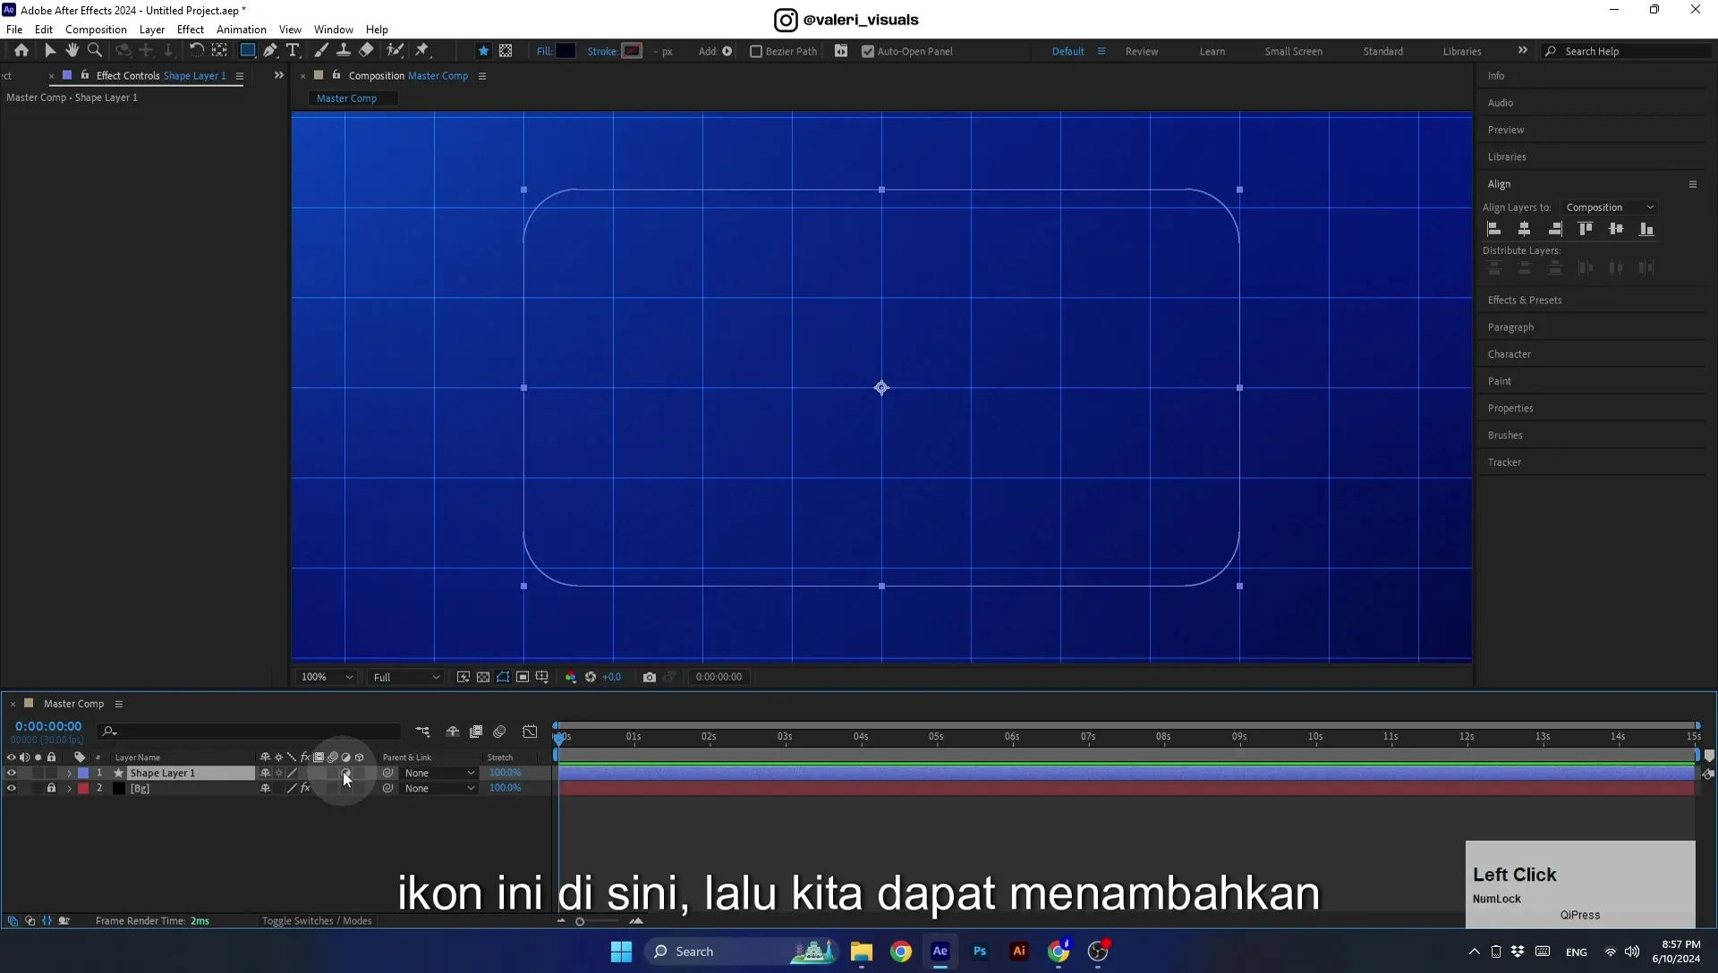The image size is (1718, 973).
Task: Click the Align Left icon
Action: point(1494,229)
